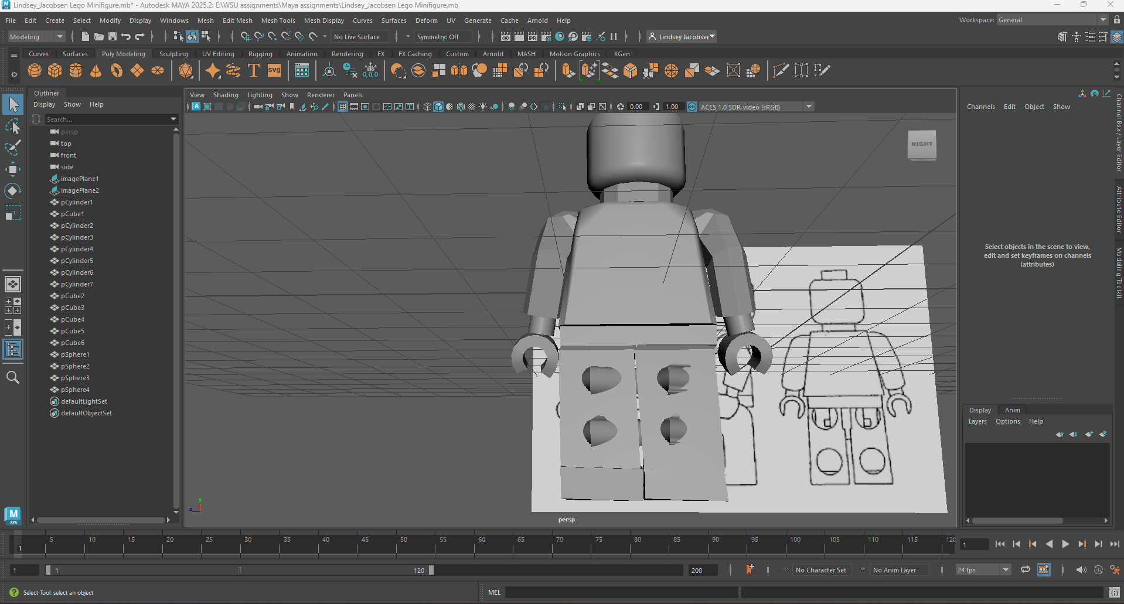Click the SVG tool shelf icon
1124x604 pixels.
tap(274, 71)
